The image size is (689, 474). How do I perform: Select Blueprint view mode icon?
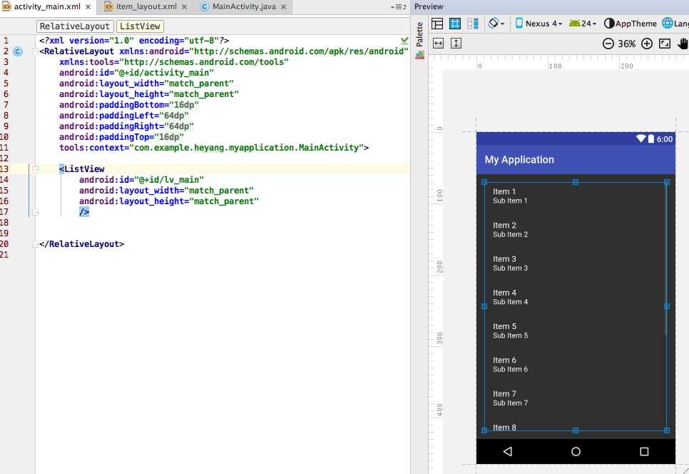455,24
